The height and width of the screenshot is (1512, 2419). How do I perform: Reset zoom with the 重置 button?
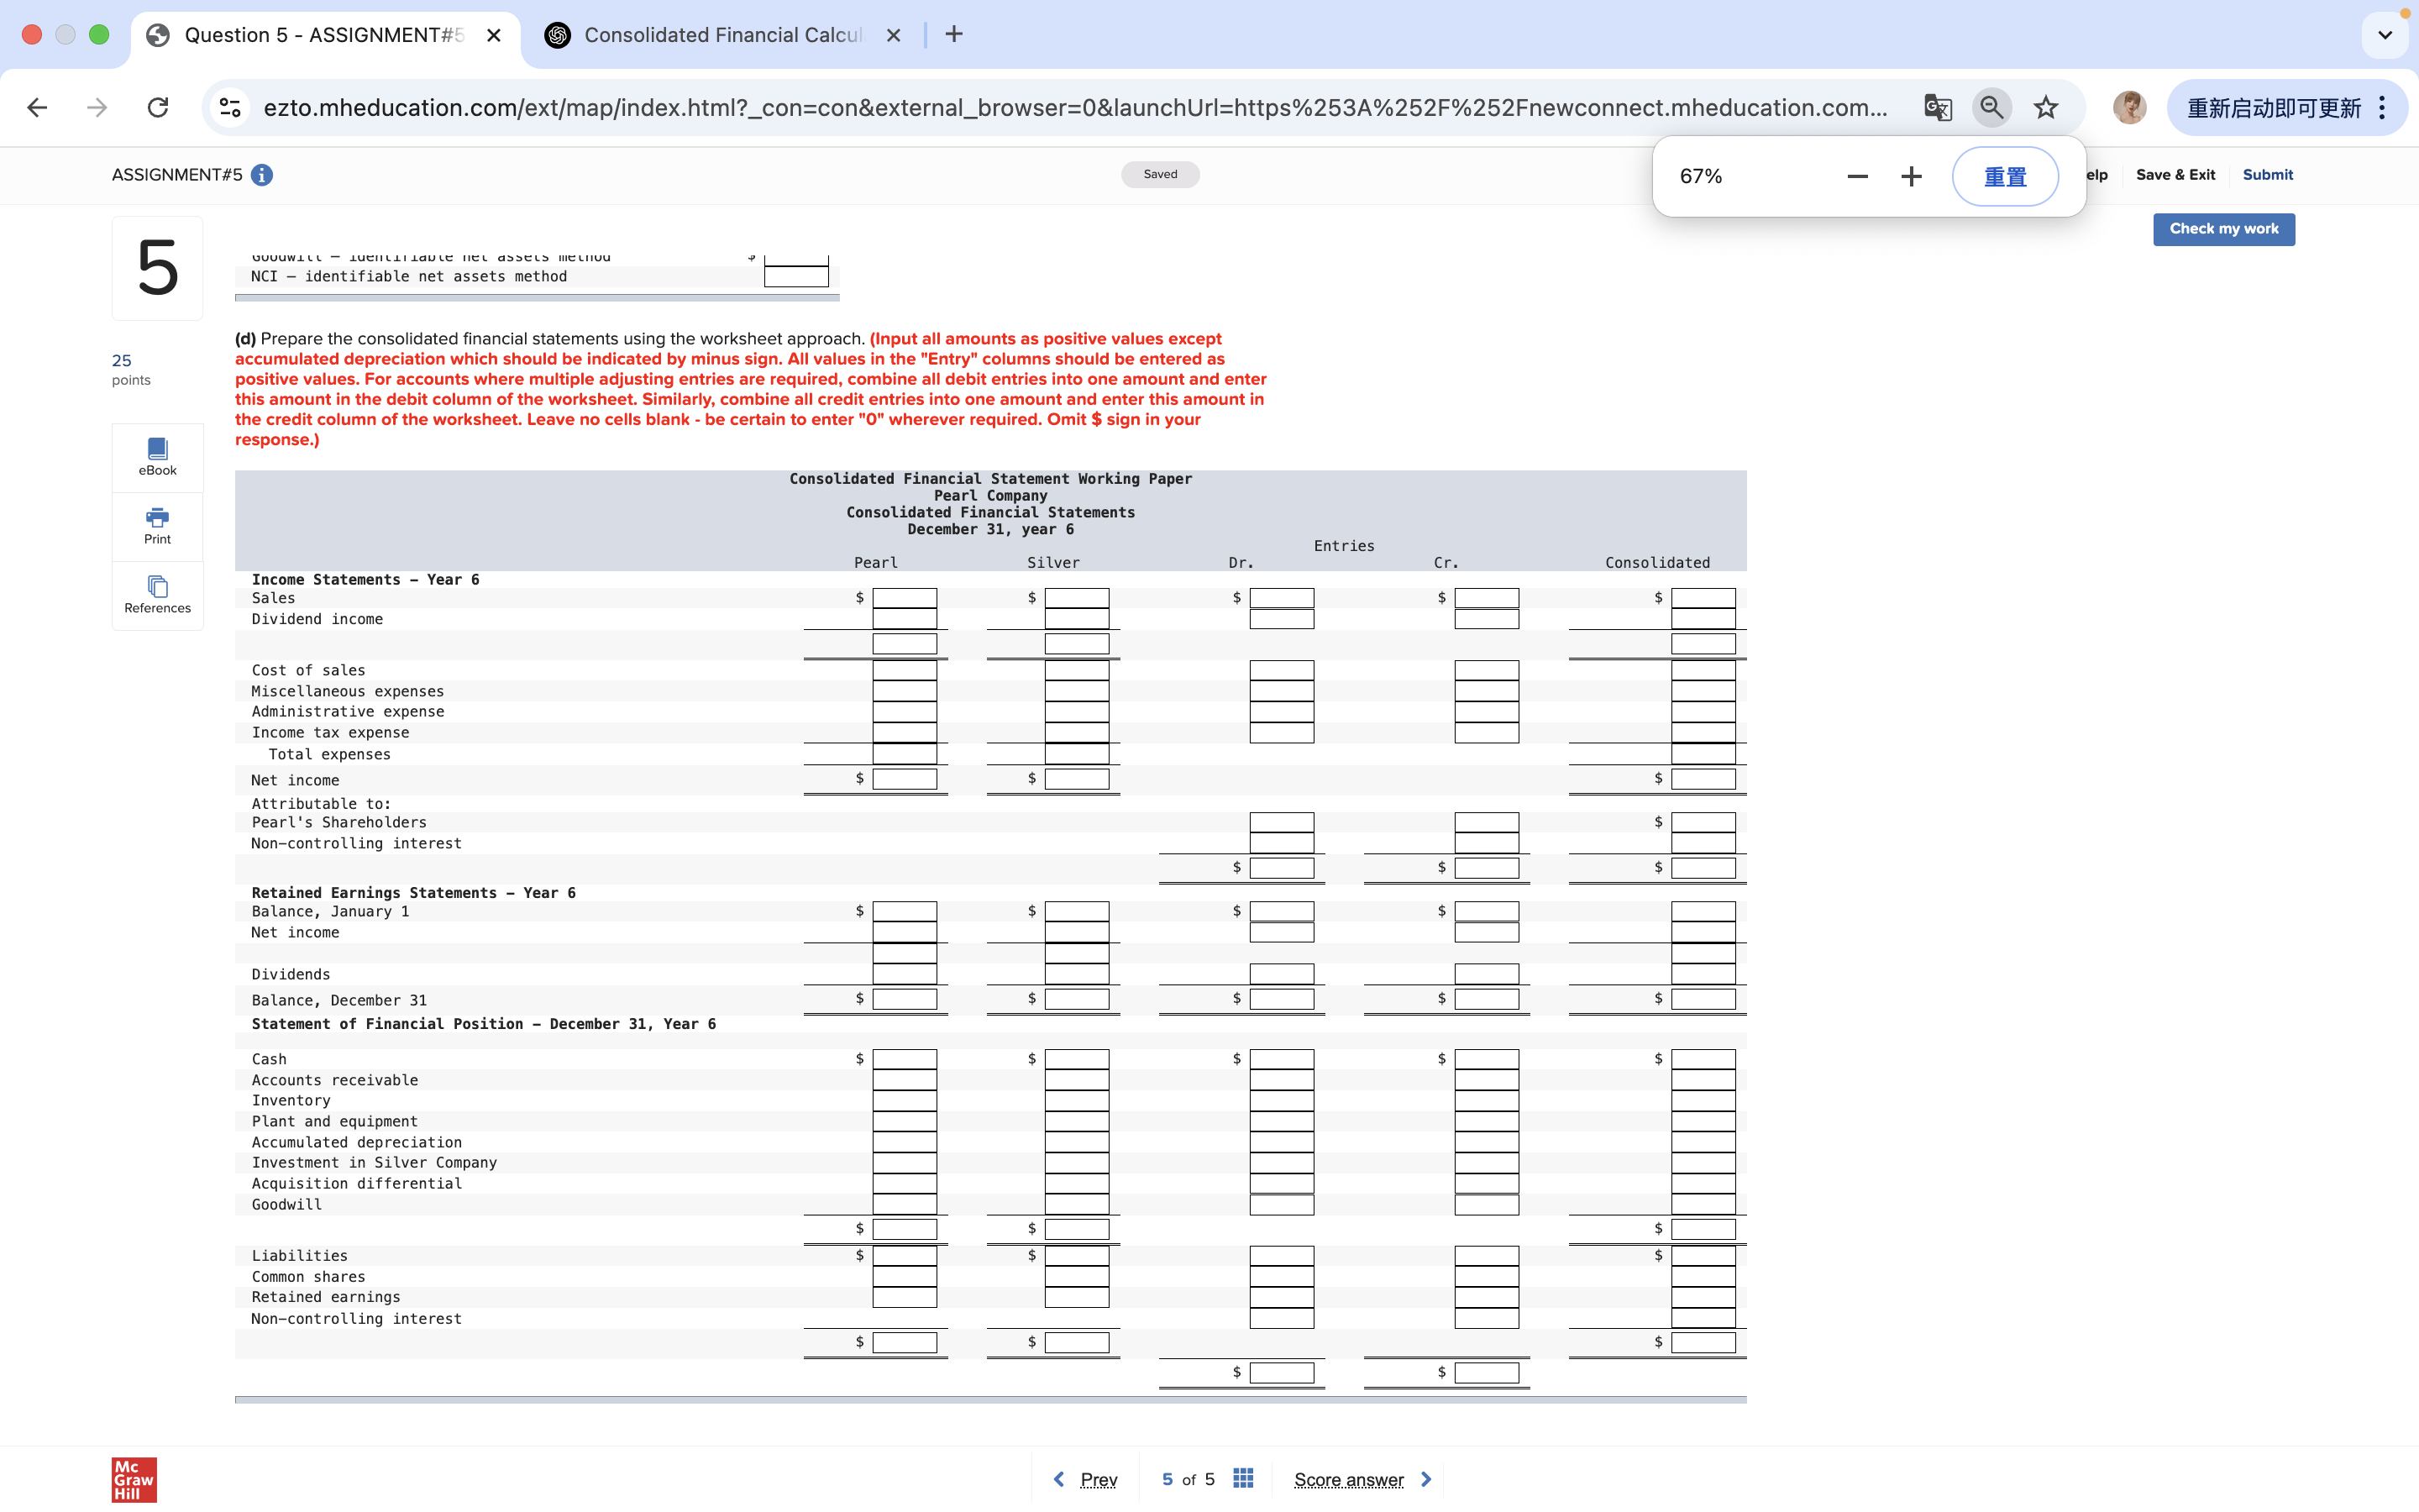pos(2004,177)
